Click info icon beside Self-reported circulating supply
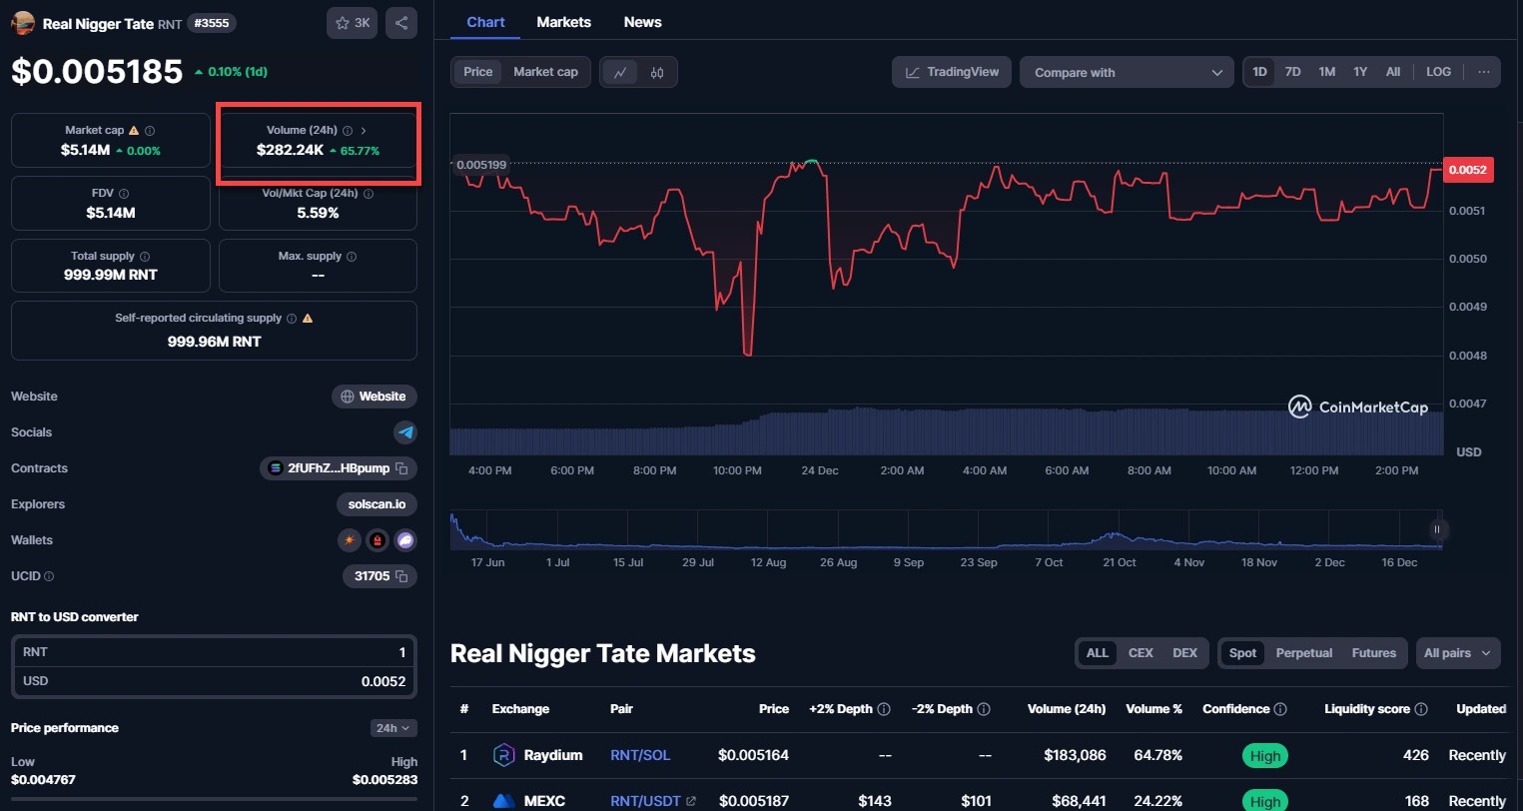 [292, 319]
